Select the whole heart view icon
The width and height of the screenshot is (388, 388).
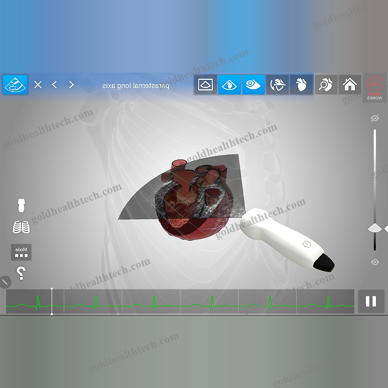point(301,85)
